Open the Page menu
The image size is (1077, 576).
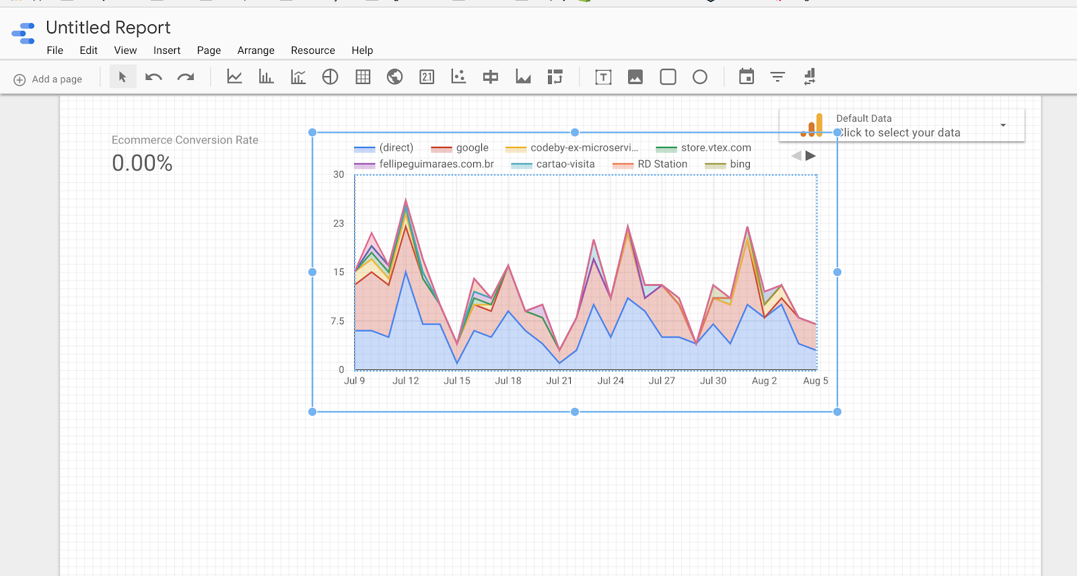[x=209, y=50]
